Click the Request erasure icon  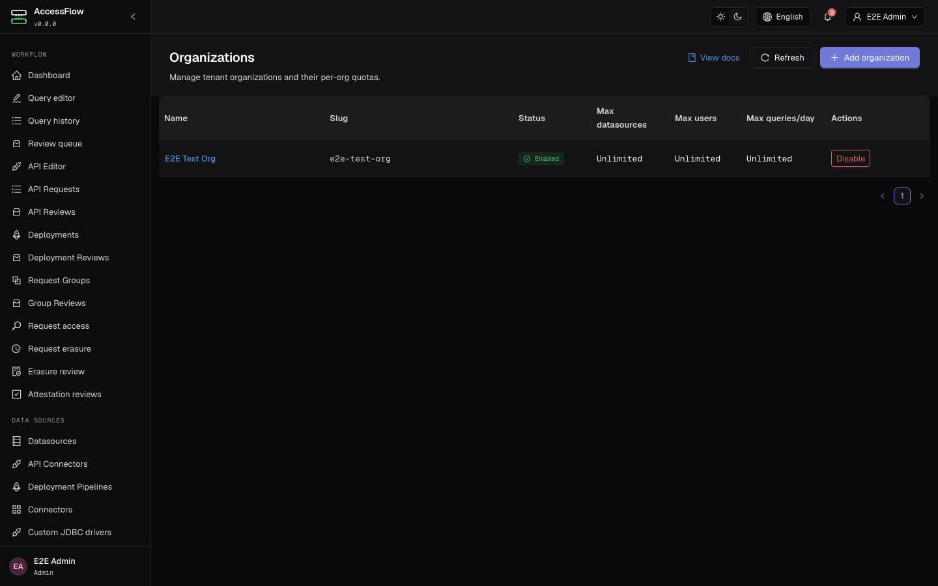tap(17, 349)
